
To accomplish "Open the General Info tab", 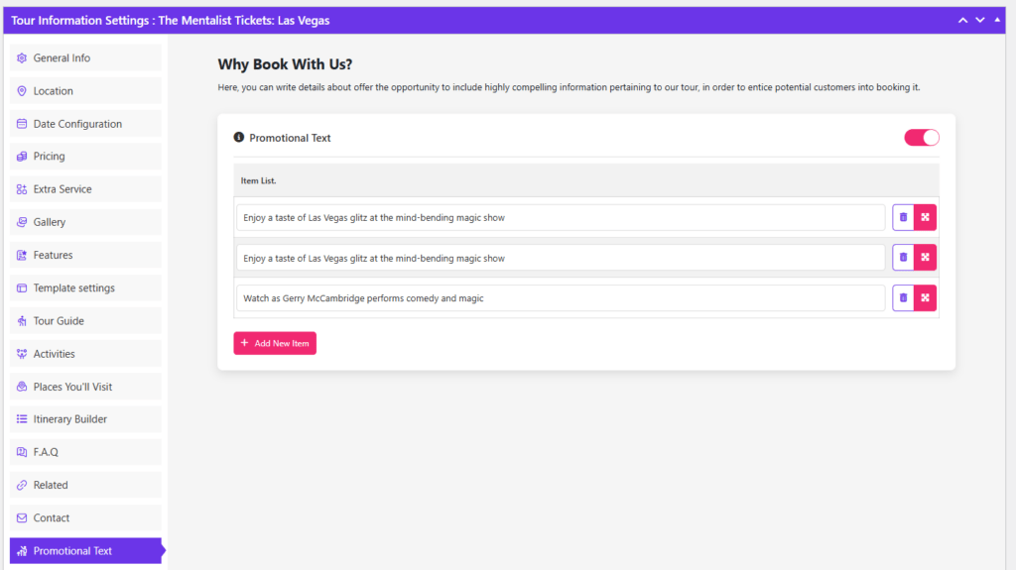I will [85, 57].
